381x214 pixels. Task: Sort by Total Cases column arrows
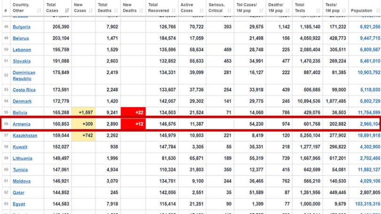tap(67, 11)
